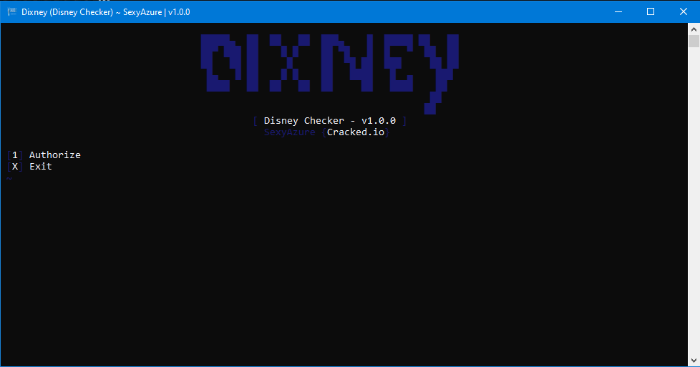This screenshot has height=367, width=700.
Task: Click the tilde input prompt line
Action: point(9,178)
